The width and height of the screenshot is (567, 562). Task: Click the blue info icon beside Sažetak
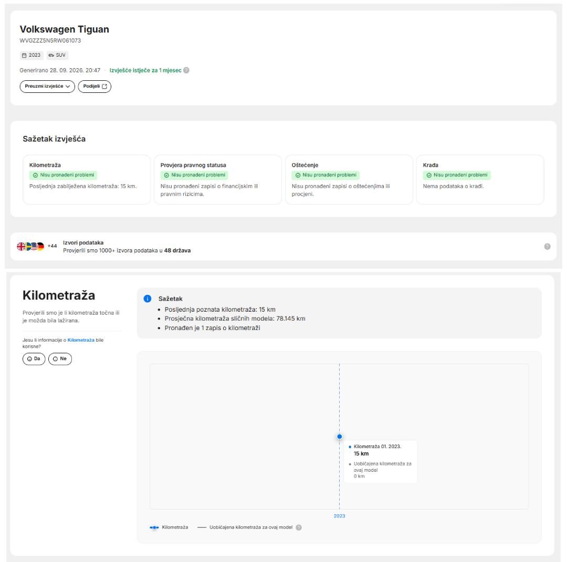148,299
